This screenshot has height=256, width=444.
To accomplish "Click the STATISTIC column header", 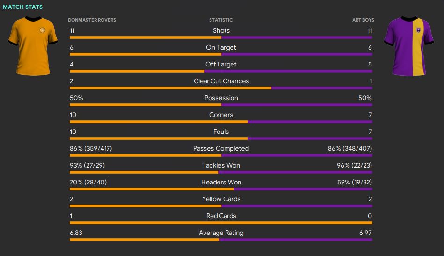I will pos(221,20).
